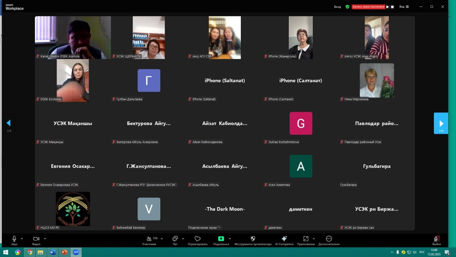
Task: Expand audio options arrow next to Звук
Action: (x=22, y=238)
